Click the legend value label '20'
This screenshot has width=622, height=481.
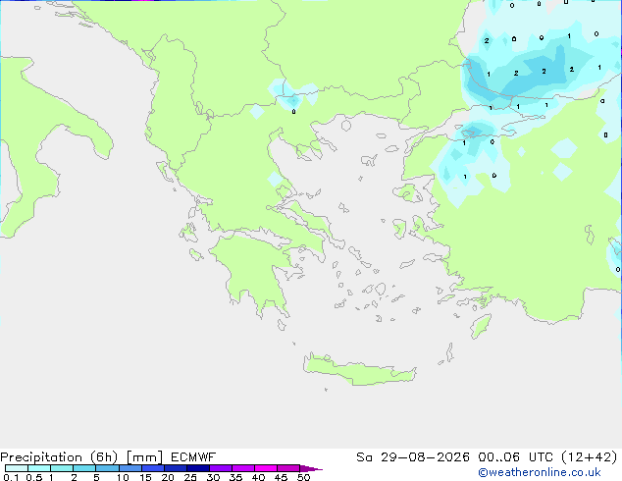168,477
